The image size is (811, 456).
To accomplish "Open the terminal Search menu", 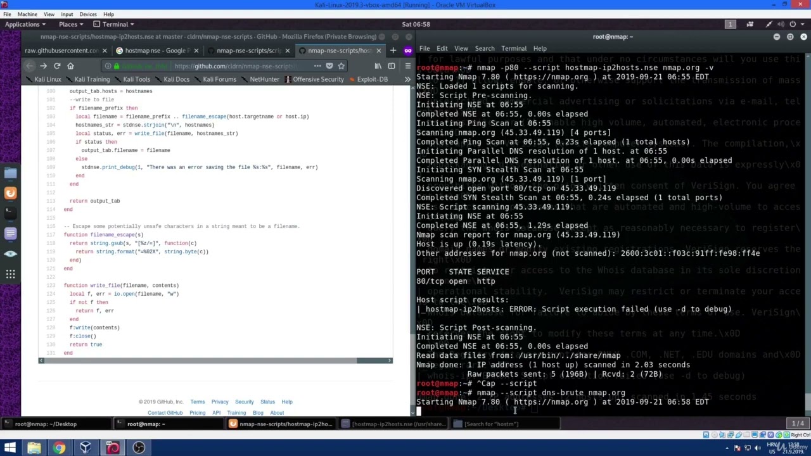I will click(x=485, y=48).
